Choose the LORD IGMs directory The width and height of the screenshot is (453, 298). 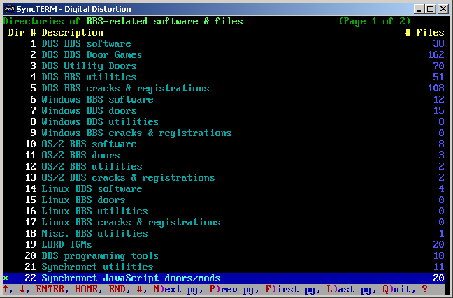pyautogui.click(x=66, y=245)
